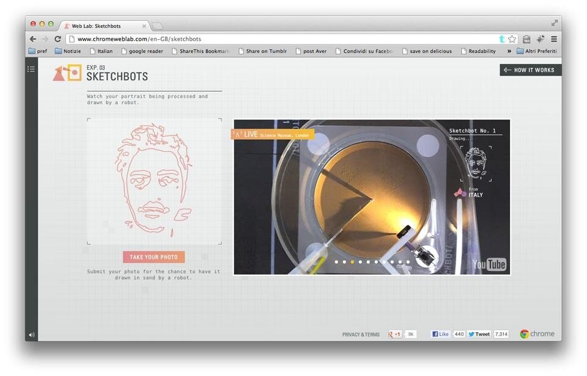Open the sidebar menu list icon
The height and width of the screenshot is (376, 587).
31,69
